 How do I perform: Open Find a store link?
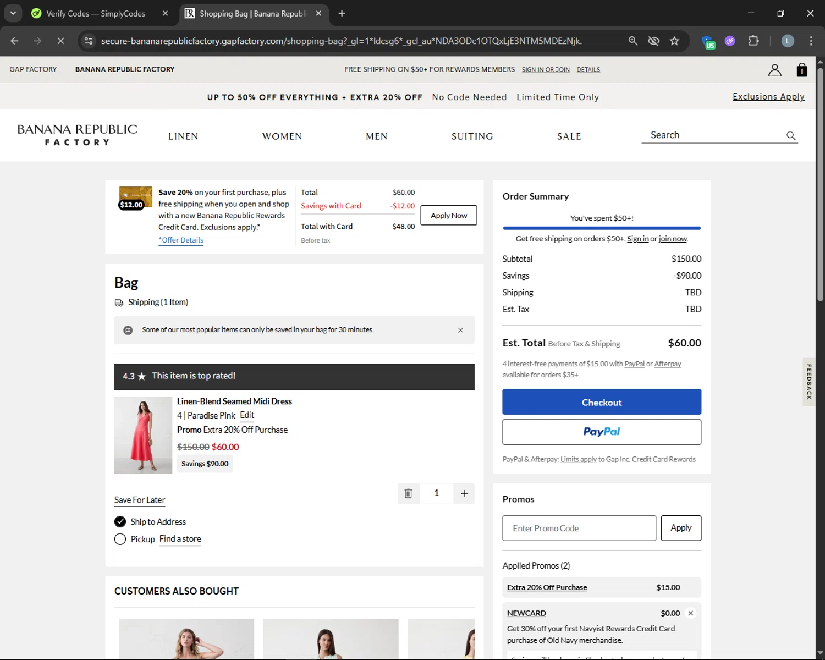(x=180, y=539)
